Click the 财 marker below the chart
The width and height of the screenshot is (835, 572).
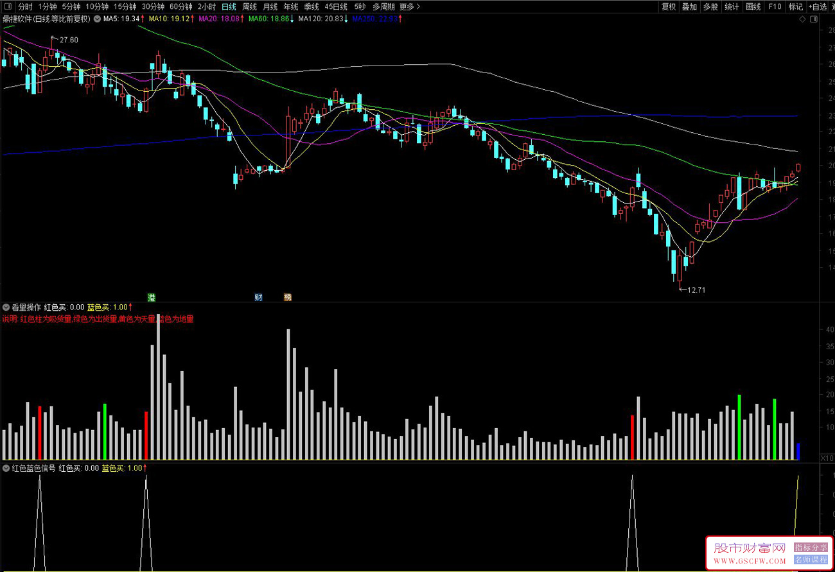pyautogui.click(x=258, y=297)
